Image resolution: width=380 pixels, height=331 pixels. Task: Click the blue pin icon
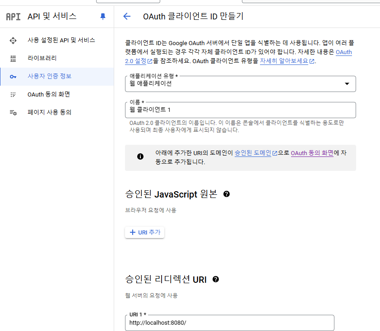[103, 17]
